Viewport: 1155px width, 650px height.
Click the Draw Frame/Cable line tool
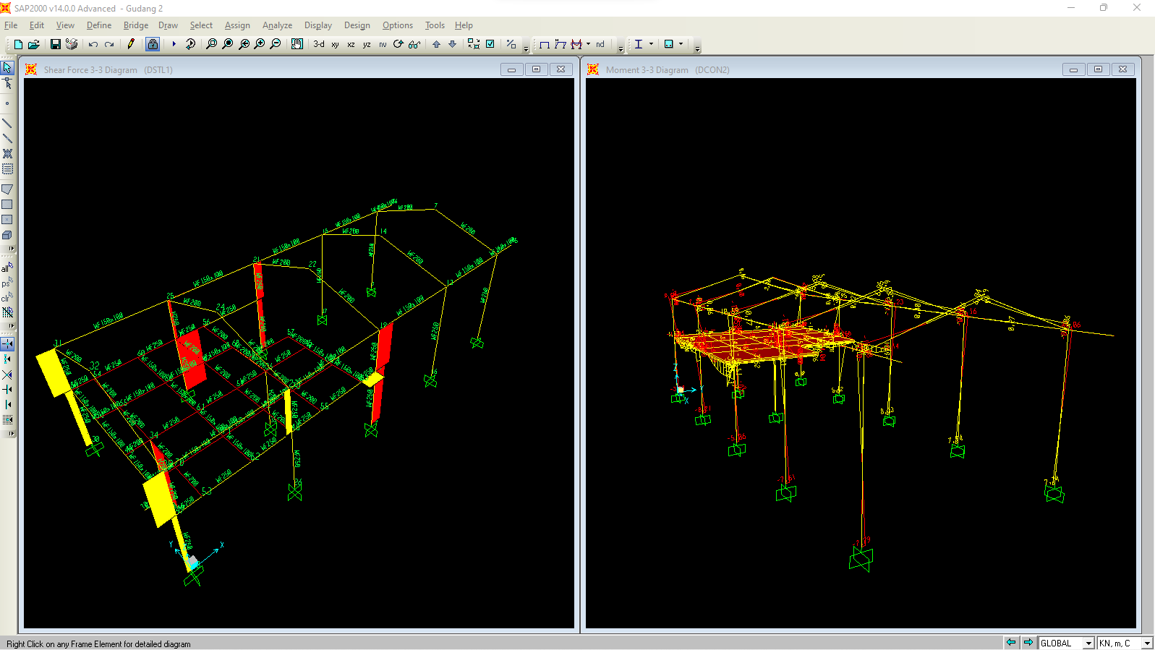pos(7,124)
